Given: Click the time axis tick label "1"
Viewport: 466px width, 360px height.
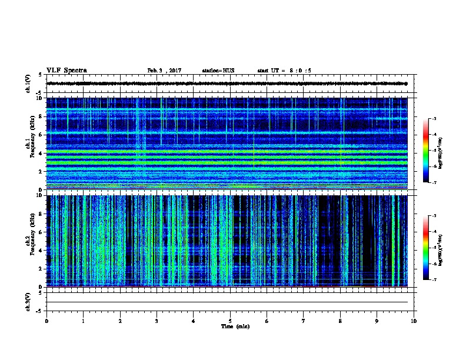Looking at the screenshot, I should pyautogui.click(x=83, y=321).
